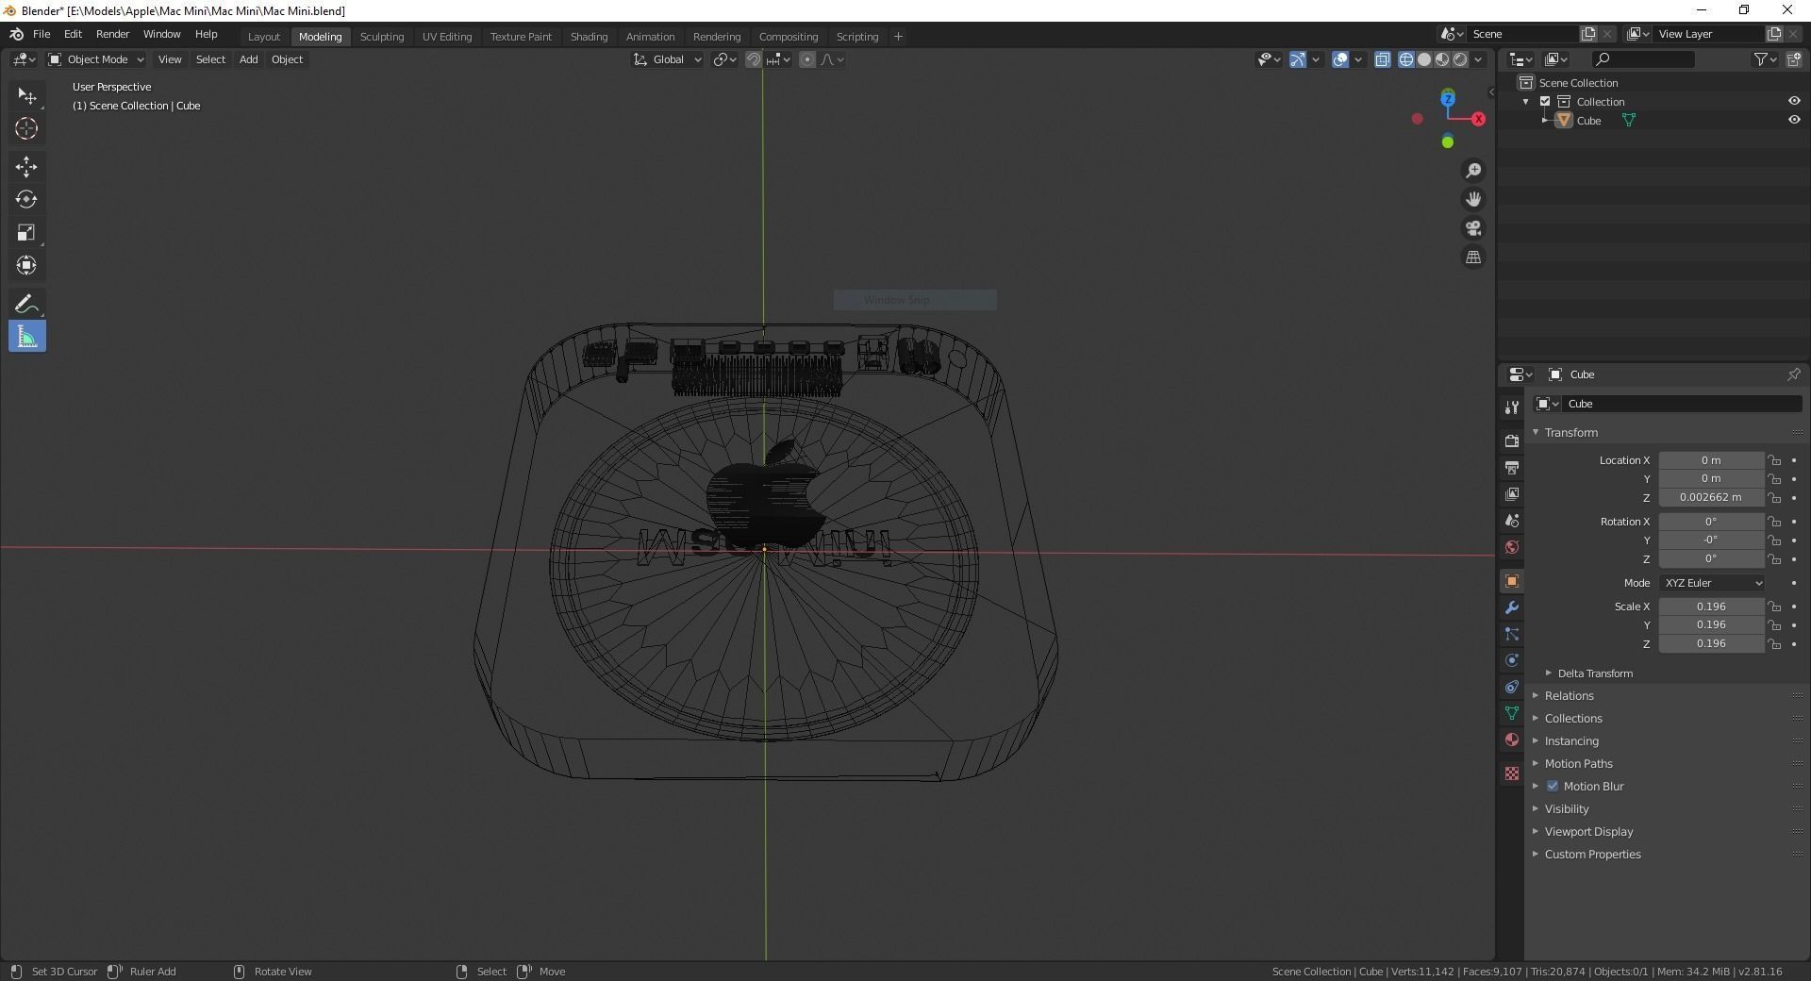Open the Material properties tab
The width and height of the screenshot is (1811, 981).
click(x=1512, y=740)
